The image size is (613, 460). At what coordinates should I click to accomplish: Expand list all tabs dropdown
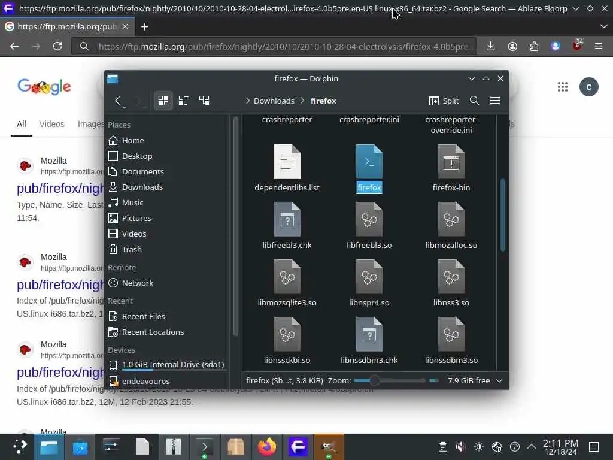pos(603,26)
